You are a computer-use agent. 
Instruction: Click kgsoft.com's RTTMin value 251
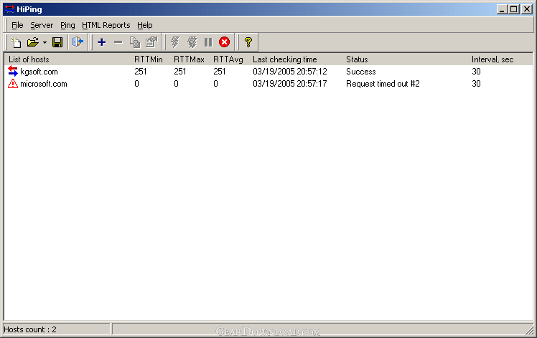pos(141,72)
